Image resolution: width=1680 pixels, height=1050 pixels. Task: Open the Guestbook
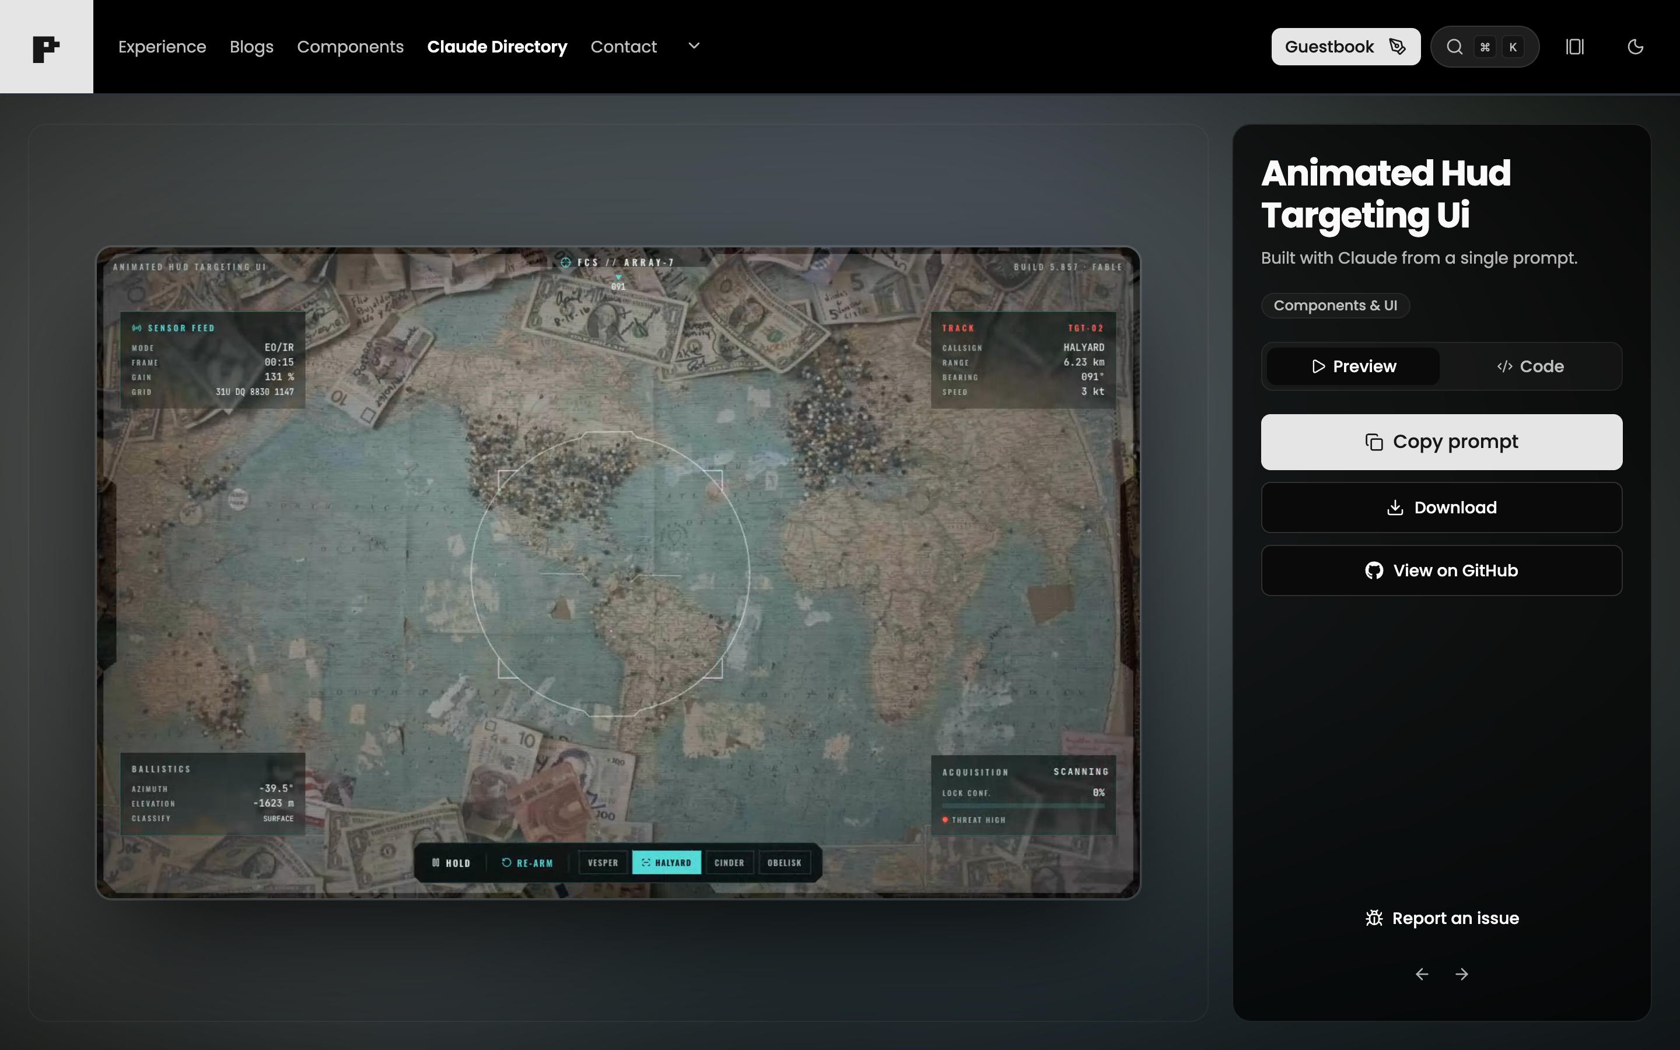pos(1345,47)
